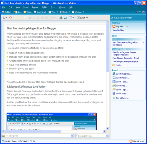
Task: Click the cut scissors icon
Action: click(4, 18)
